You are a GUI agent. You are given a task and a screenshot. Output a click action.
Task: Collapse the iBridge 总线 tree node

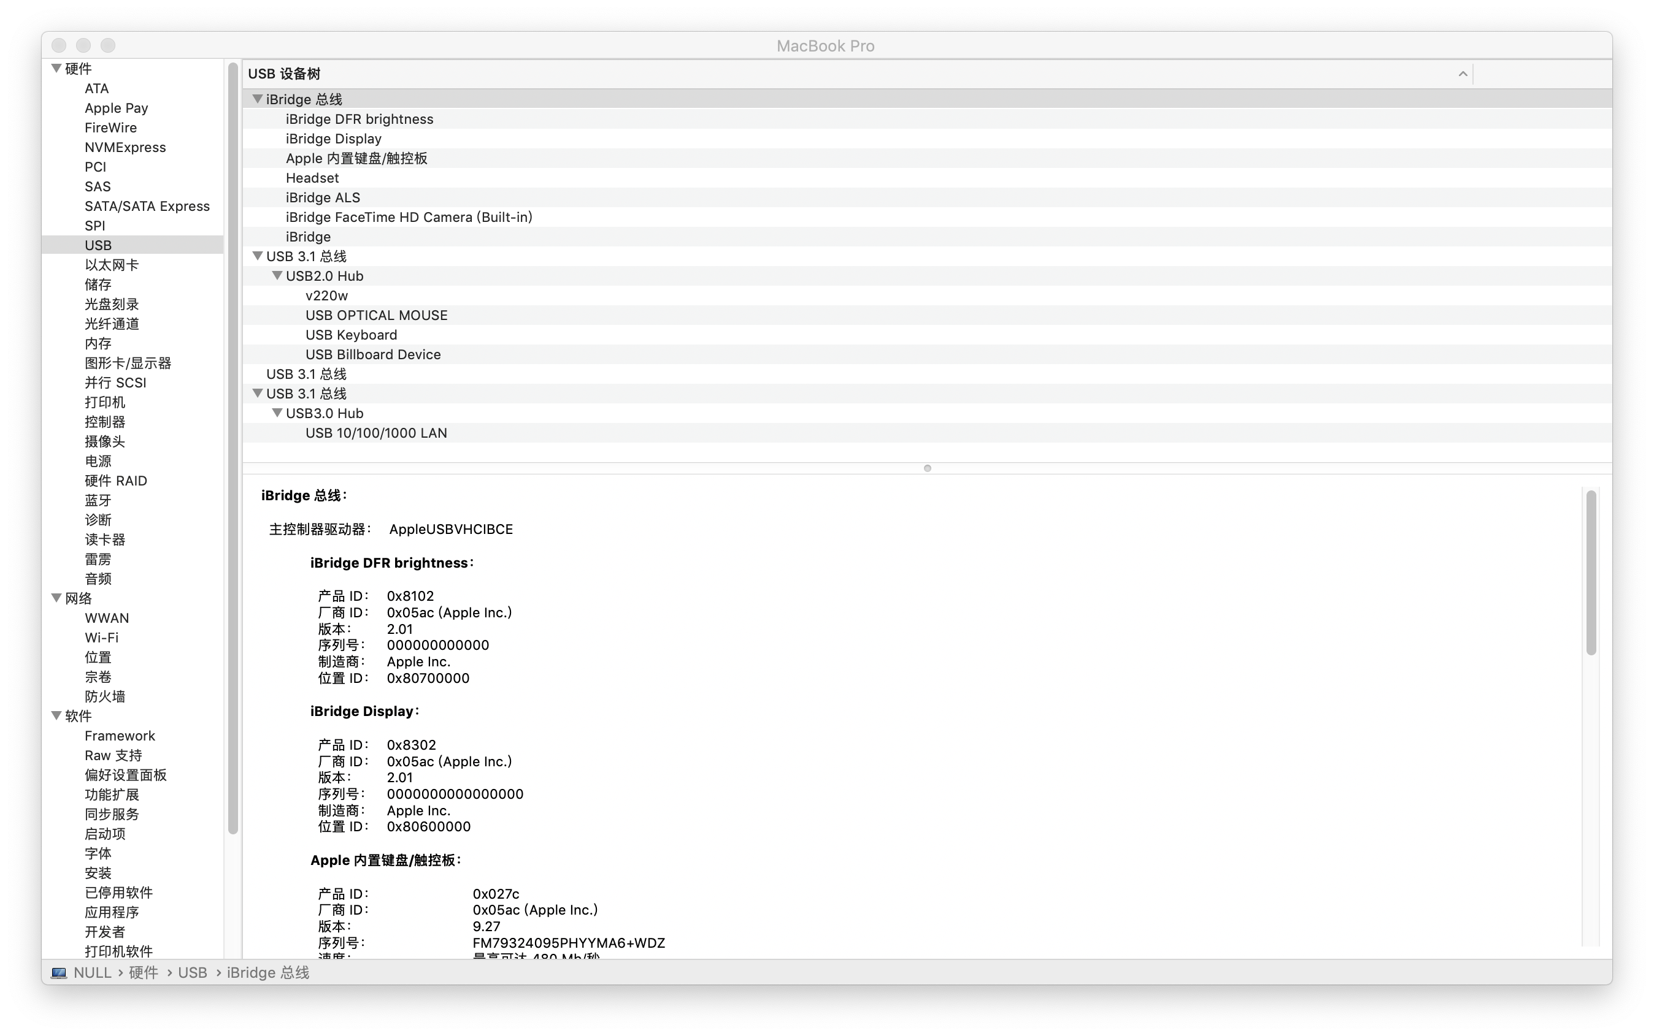click(x=257, y=99)
